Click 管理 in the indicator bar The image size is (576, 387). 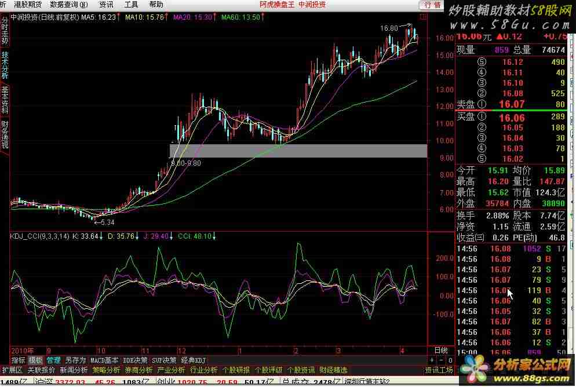[x=53, y=360]
